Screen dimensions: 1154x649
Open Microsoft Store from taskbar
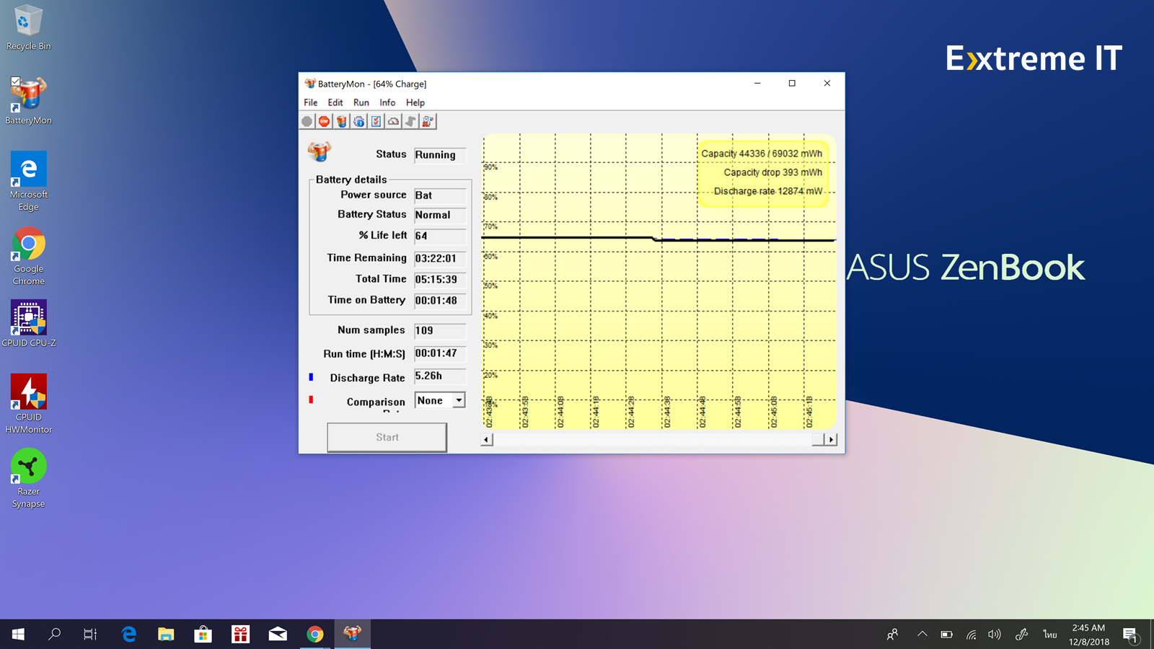tap(203, 634)
